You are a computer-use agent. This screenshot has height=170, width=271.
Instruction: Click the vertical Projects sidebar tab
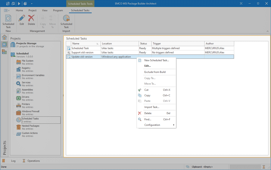click(x=5, y=148)
